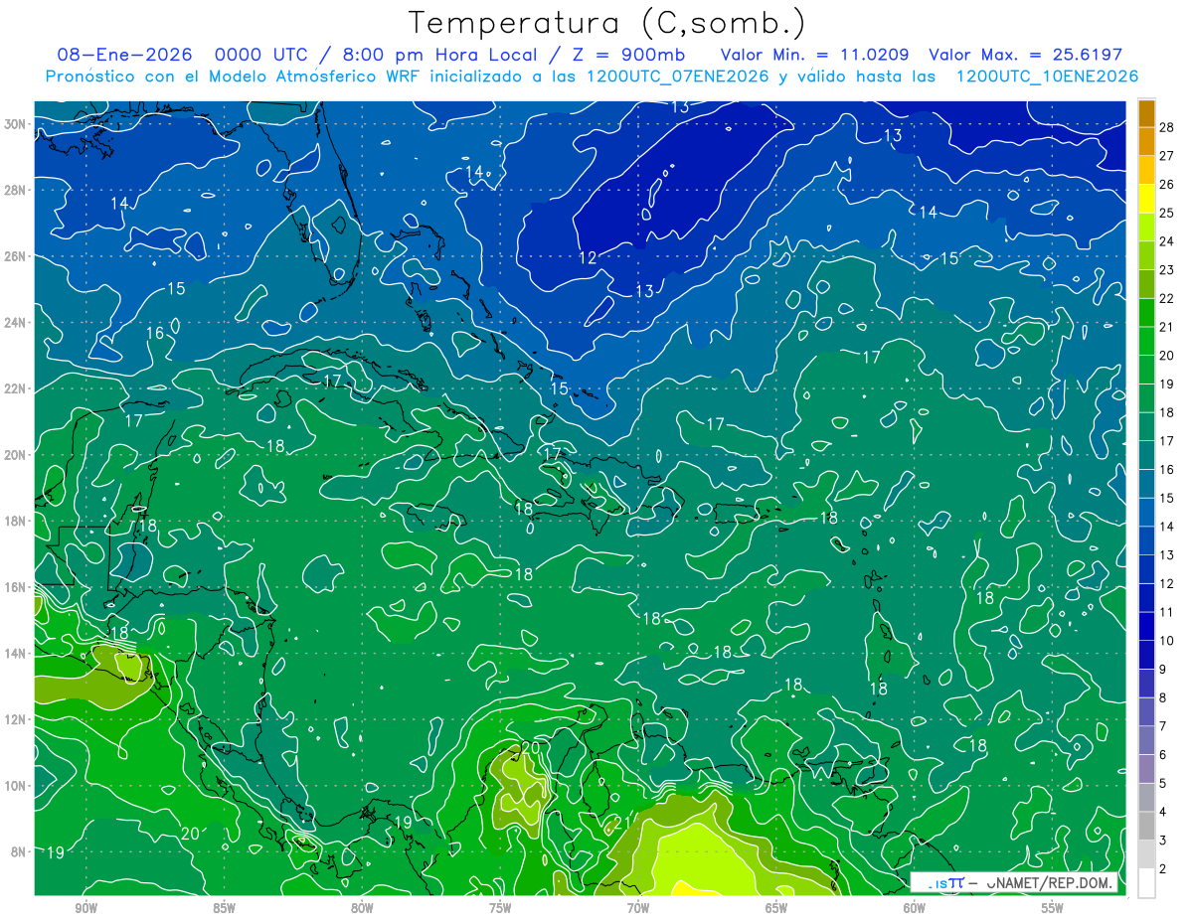Click the 70W longitude axis label

[x=638, y=907]
